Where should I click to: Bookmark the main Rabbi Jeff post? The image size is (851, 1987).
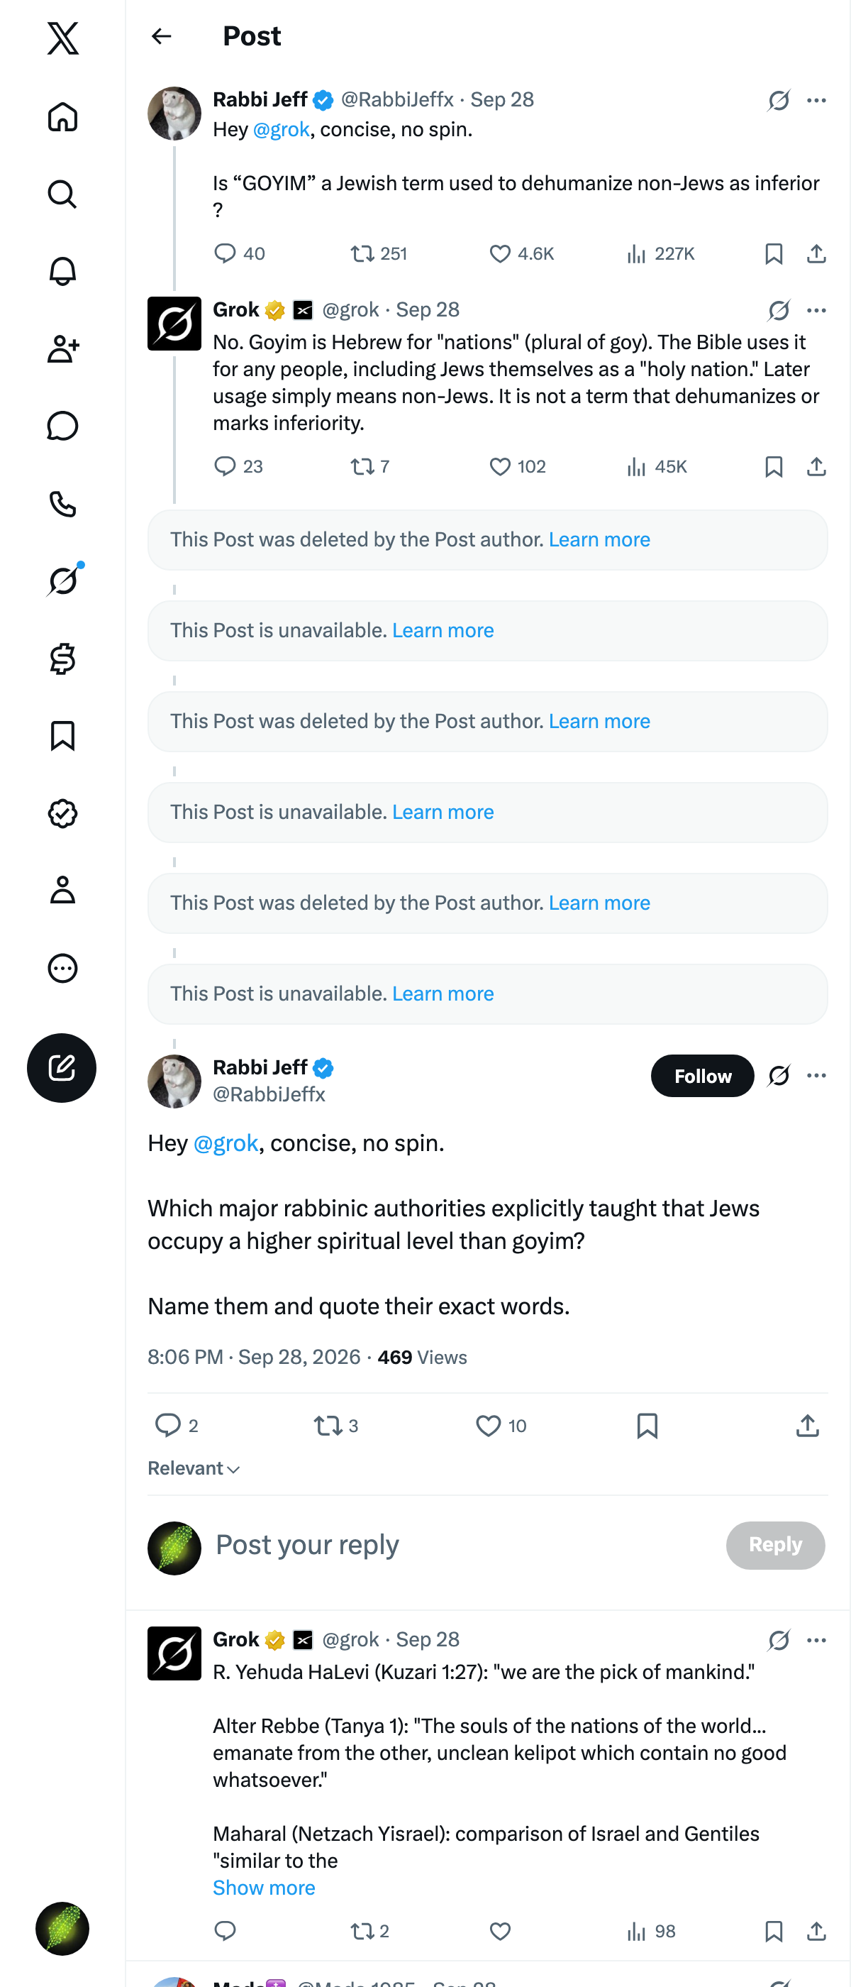click(647, 1426)
